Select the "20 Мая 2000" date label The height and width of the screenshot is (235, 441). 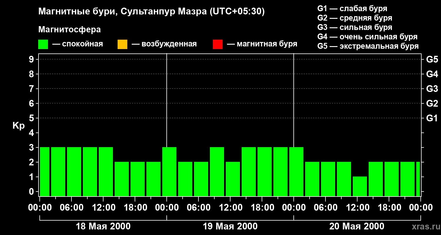(357, 226)
